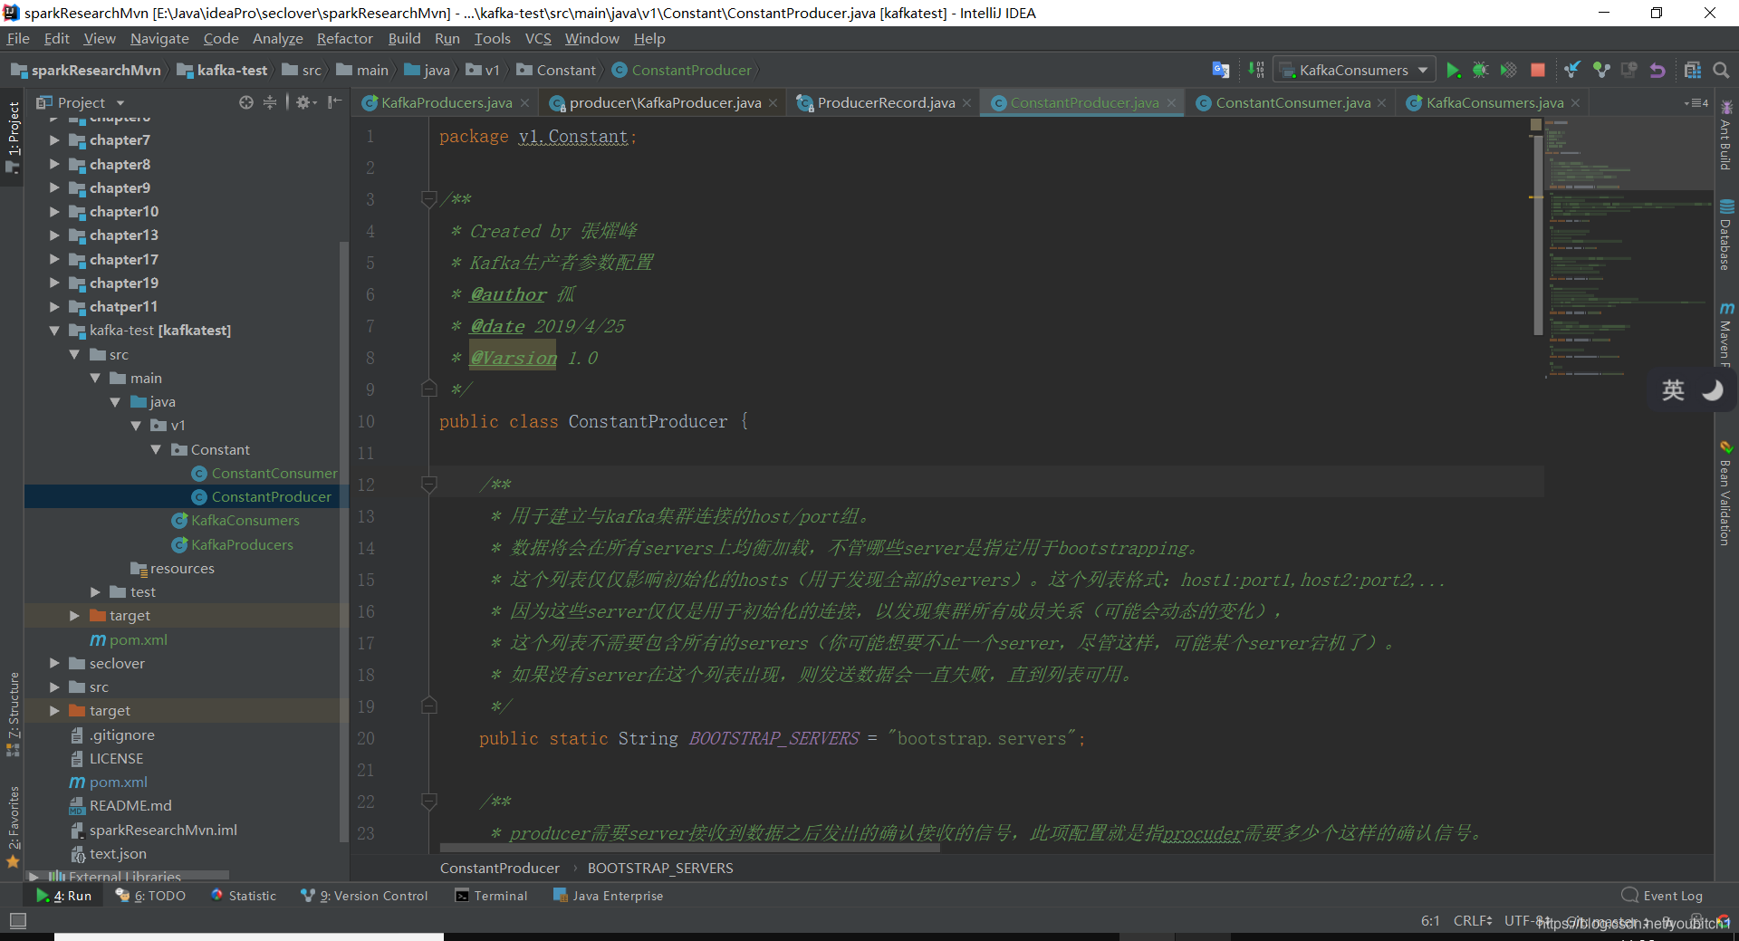Click the VCS Update Project icon

1572,70
